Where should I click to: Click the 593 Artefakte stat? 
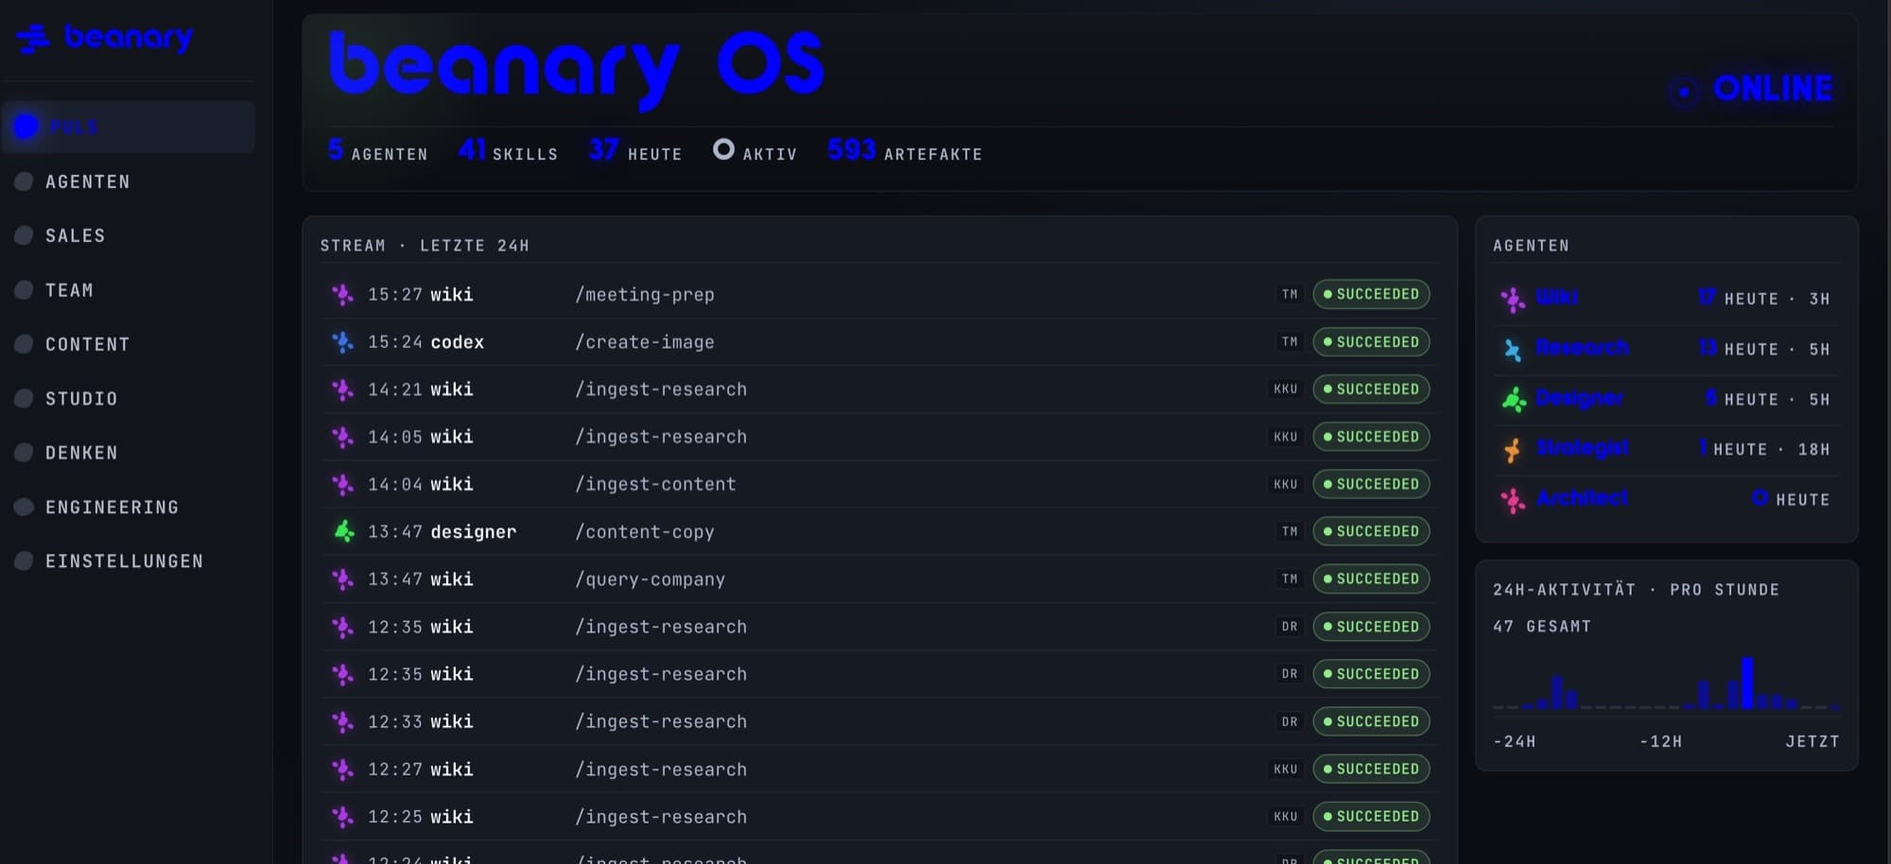(905, 150)
